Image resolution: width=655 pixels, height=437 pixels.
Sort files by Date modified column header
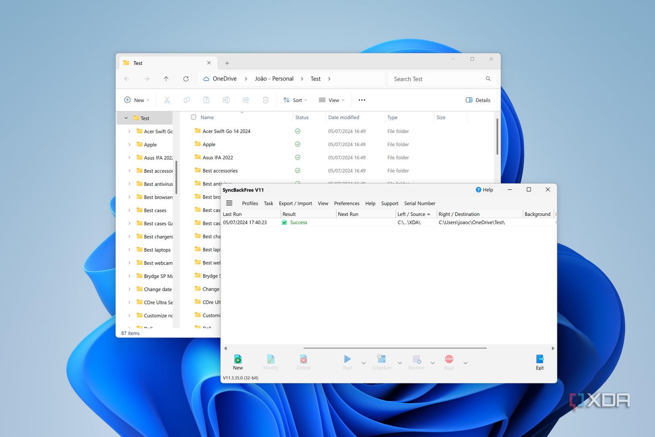click(x=355, y=117)
